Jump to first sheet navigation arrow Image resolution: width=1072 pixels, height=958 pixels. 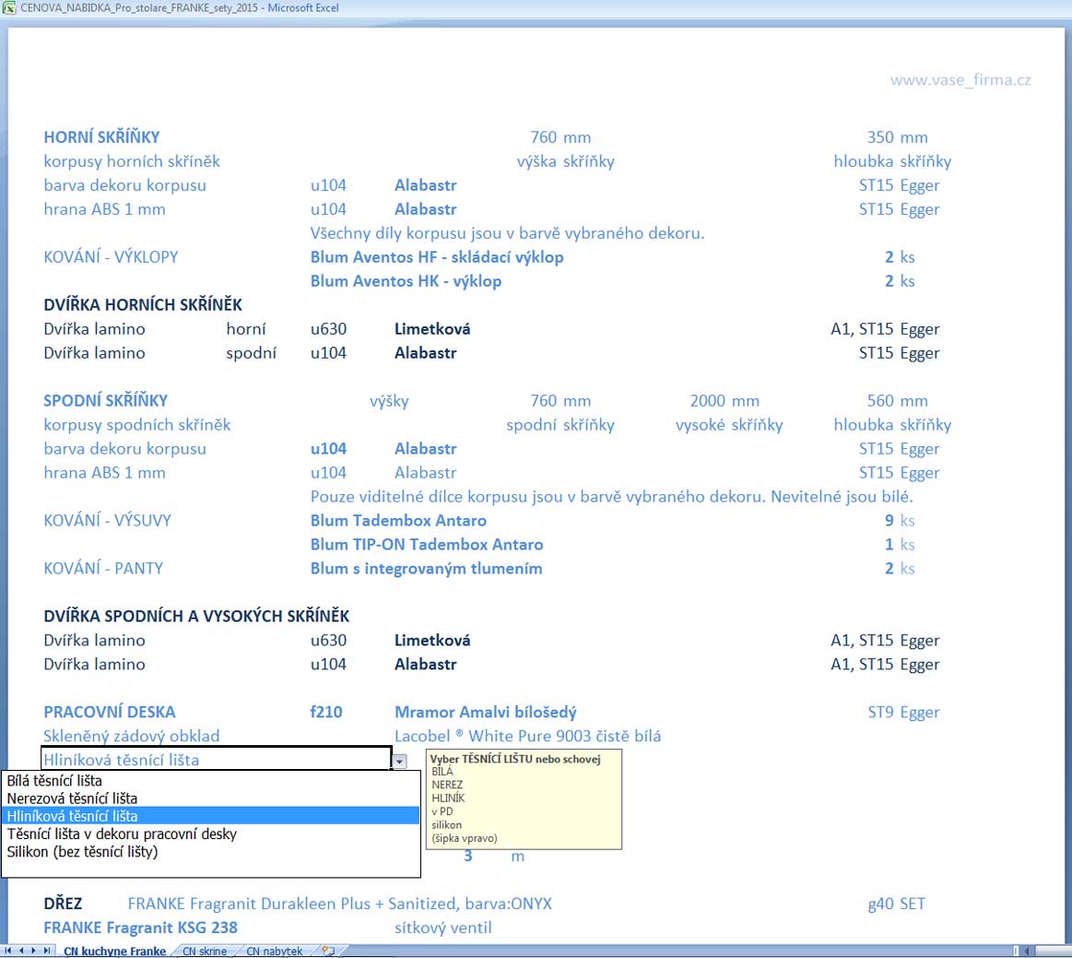(7, 951)
